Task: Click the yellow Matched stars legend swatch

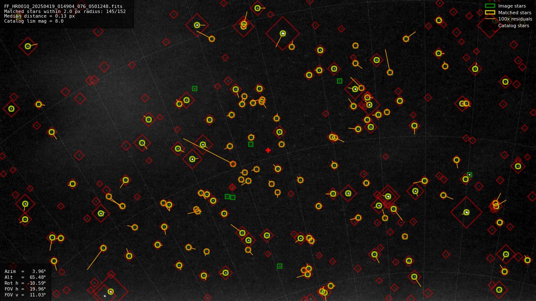Action: coord(490,13)
